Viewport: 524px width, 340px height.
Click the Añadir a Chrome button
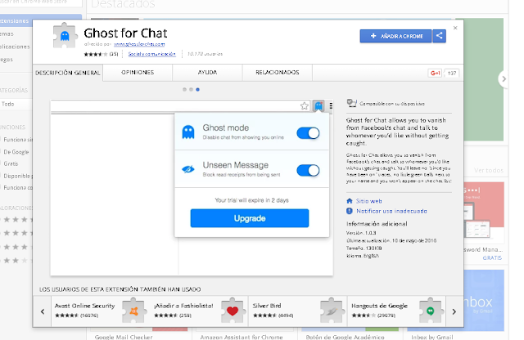396,36
